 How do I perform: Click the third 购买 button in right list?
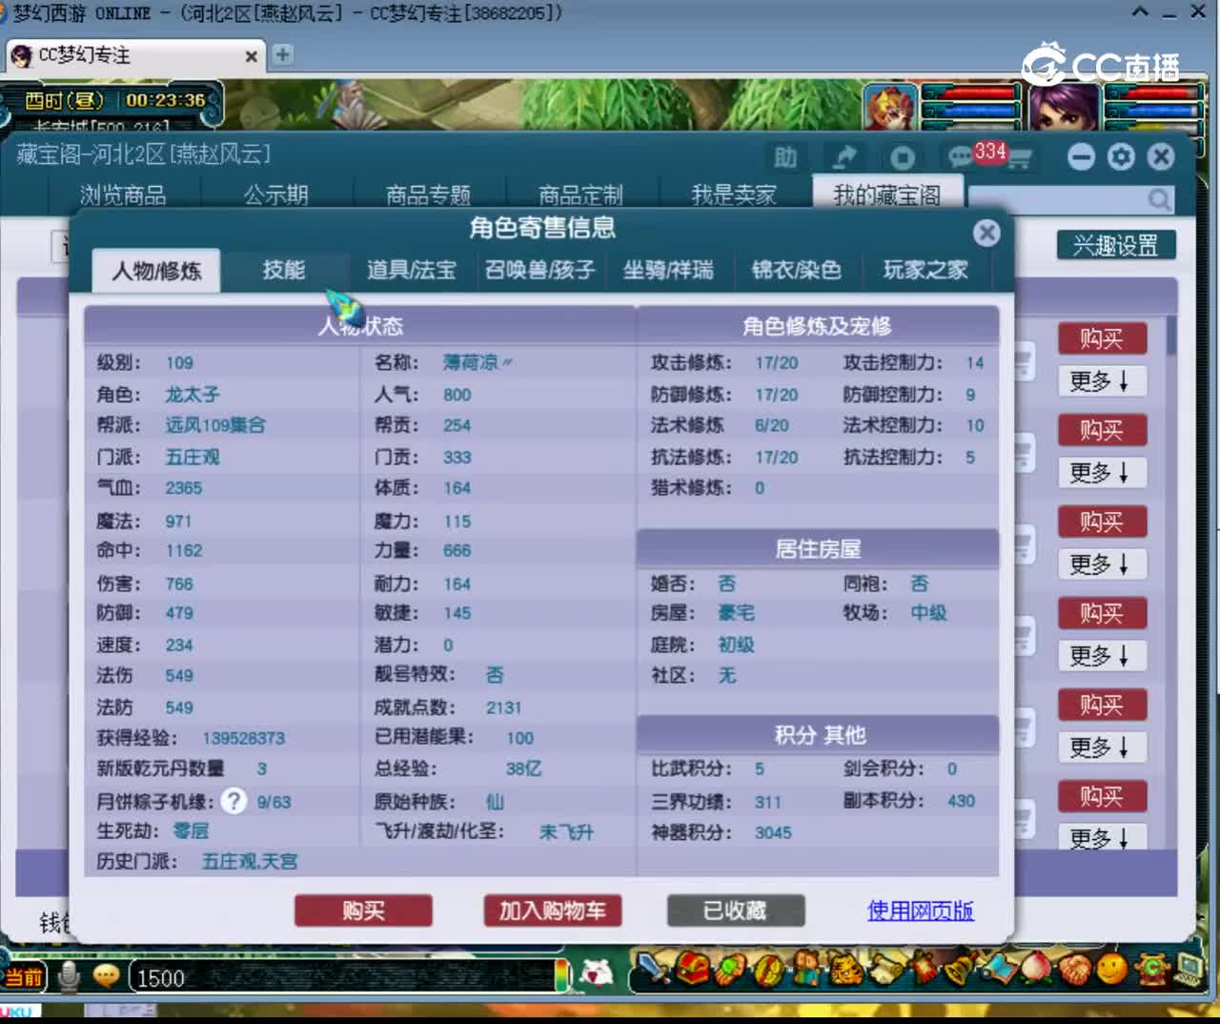coord(1102,522)
